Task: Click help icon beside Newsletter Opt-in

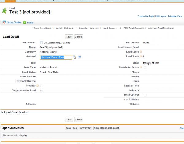Action: 141,67
